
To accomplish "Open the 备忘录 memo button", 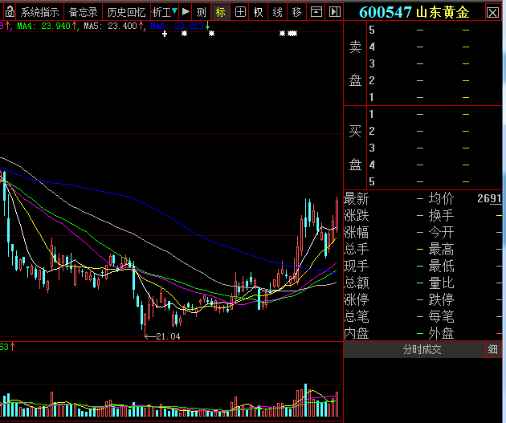I will click(x=84, y=12).
